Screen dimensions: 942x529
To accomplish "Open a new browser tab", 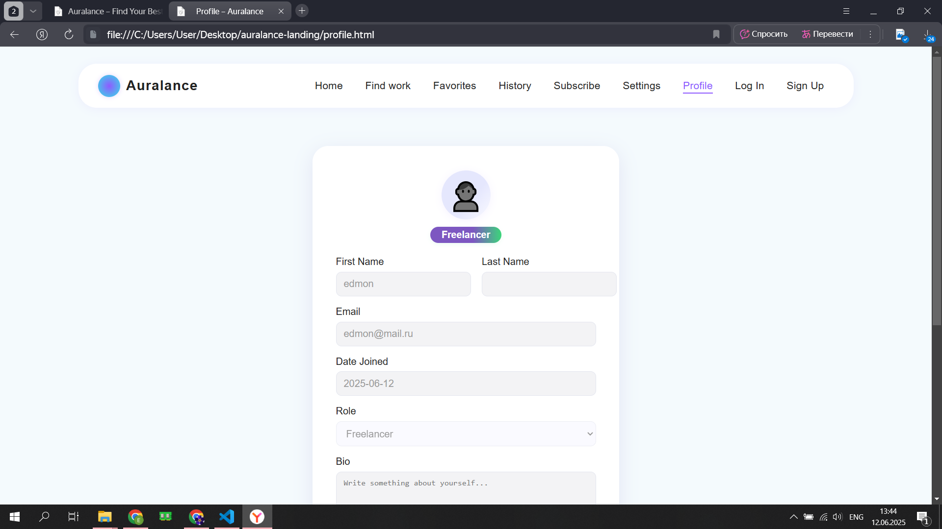I will click(302, 11).
